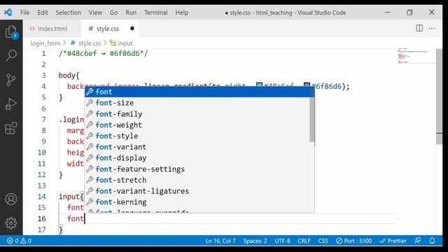Click the input{ selector on line 14
This screenshot has height=252, width=448.
(x=71, y=197)
